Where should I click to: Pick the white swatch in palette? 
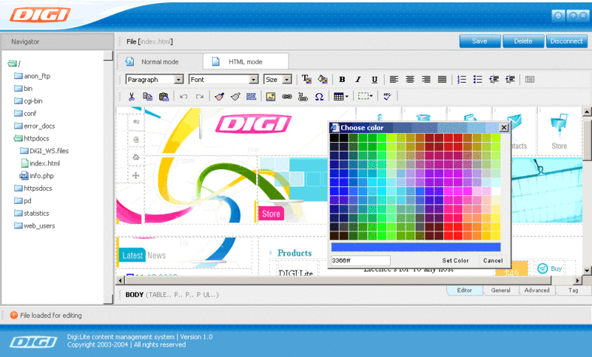pos(495,191)
